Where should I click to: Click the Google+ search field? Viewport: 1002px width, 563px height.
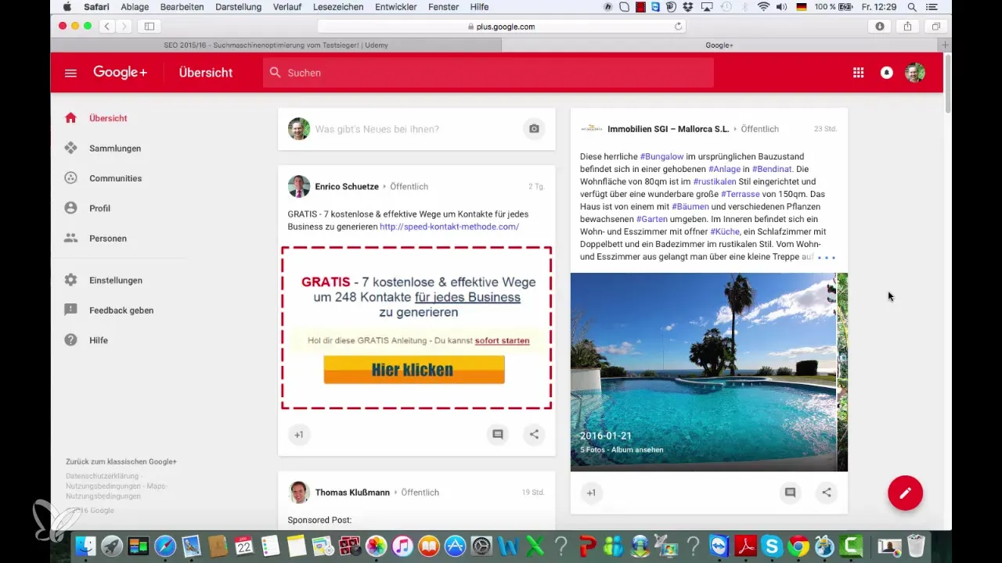pos(488,73)
